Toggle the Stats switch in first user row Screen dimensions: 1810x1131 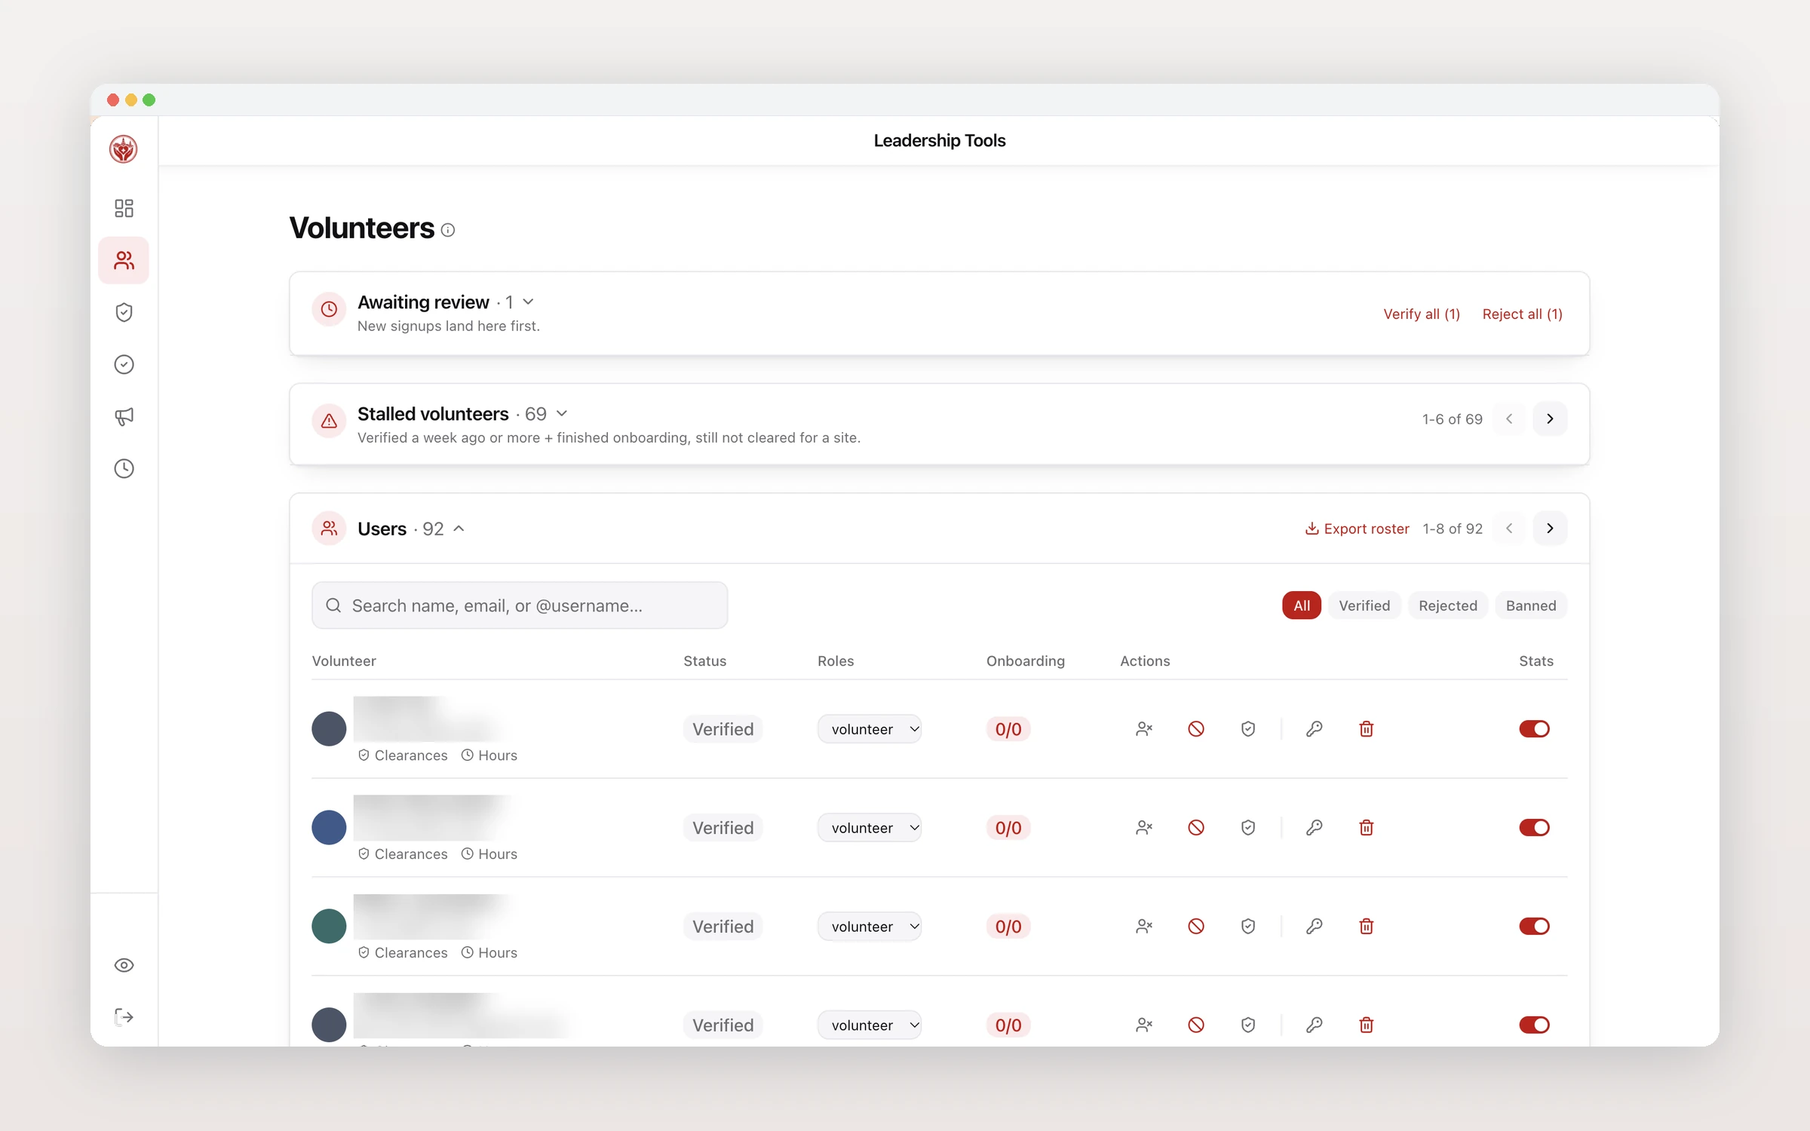pos(1534,729)
